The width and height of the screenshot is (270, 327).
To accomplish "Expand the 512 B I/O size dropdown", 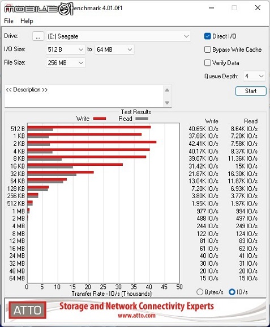I will click(x=65, y=49).
